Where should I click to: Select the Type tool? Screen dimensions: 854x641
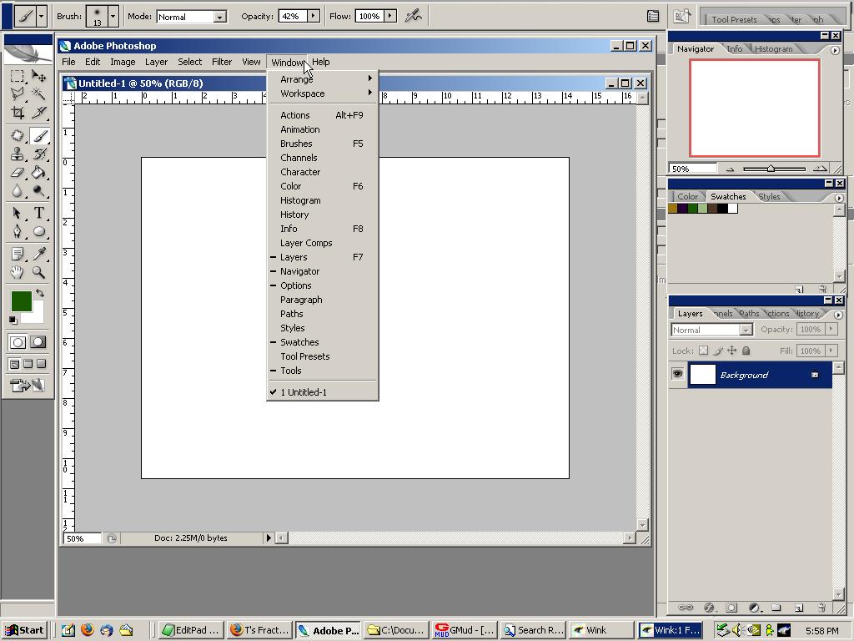[39, 213]
